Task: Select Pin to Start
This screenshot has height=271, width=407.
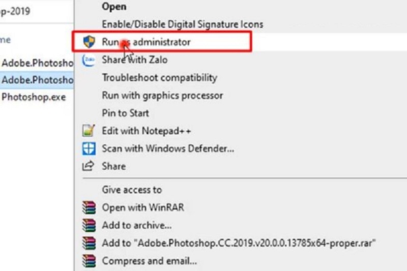Action: tap(125, 113)
